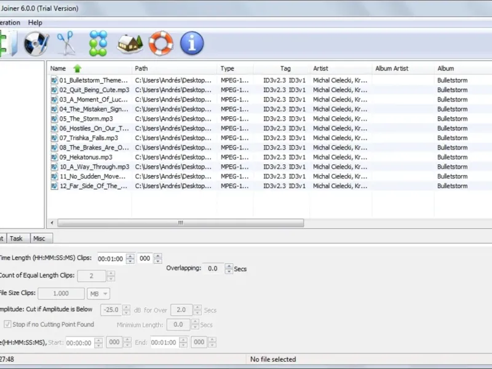Screen dimensions: 492x369
Task: Open the disc with pencil tool
Action: (x=36, y=43)
